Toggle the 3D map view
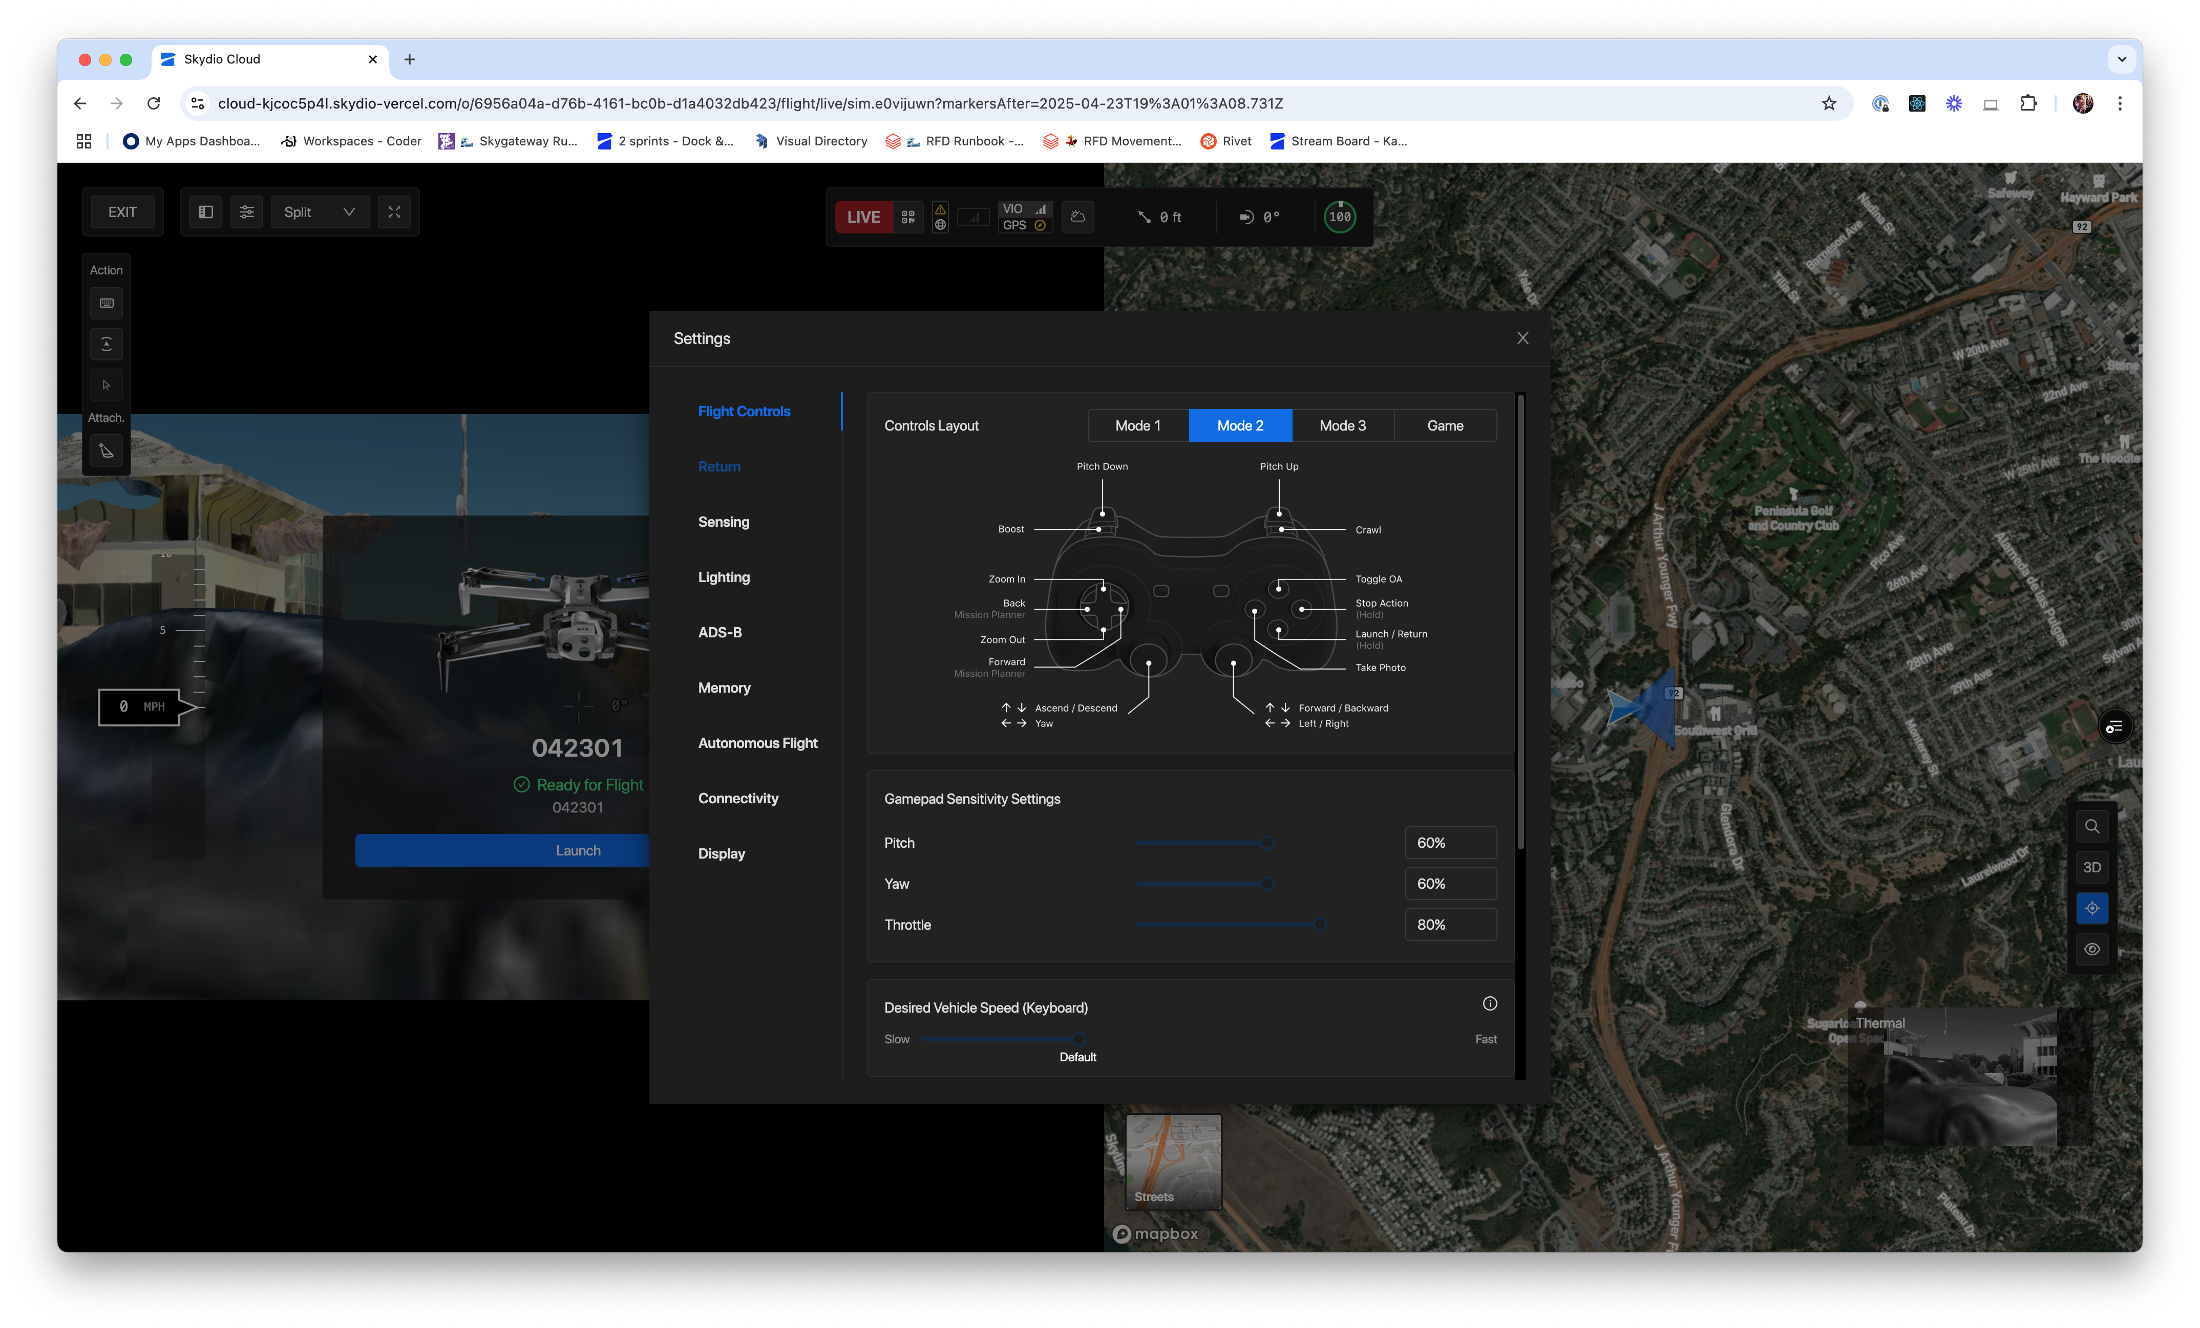The image size is (2200, 1328). pos(2091,867)
